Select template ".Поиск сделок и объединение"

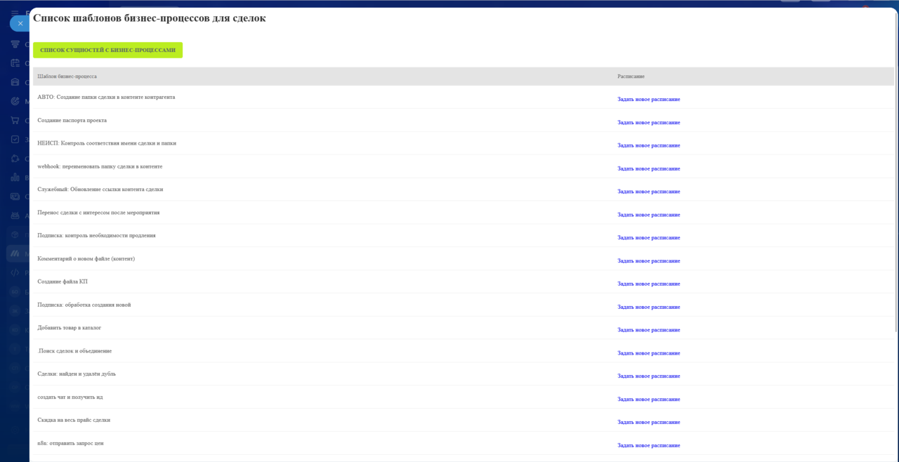[x=74, y=350]
